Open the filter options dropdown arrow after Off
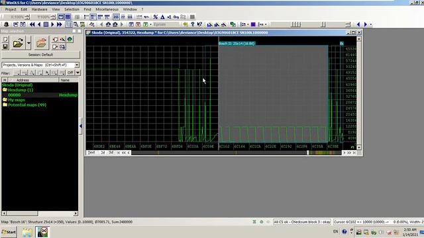Screen dimensions: 424x238 (x=78, y=73)
